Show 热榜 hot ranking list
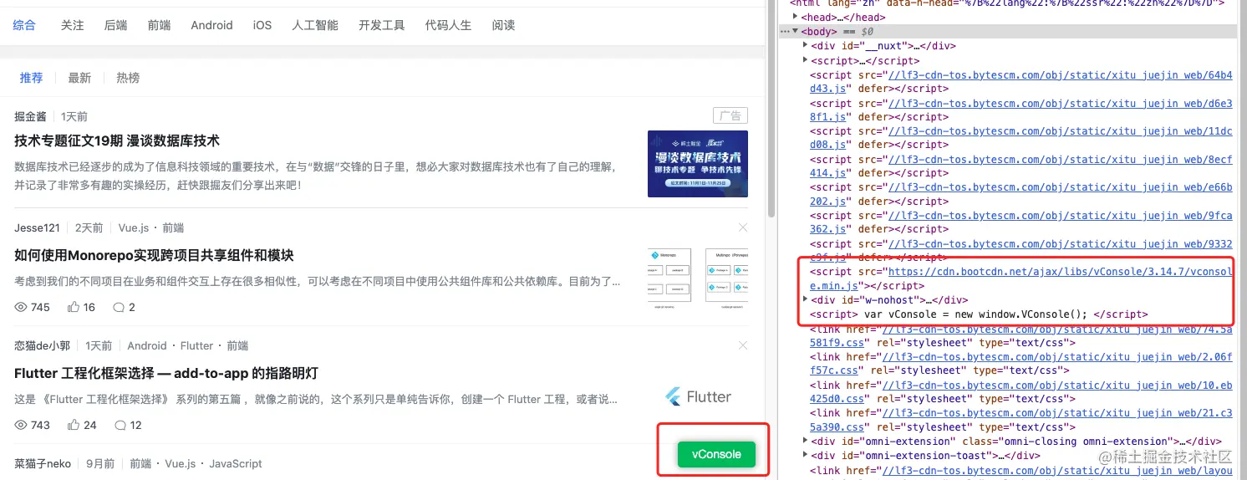The width and height of the screenshot is (1247, 480). (128, 78)
